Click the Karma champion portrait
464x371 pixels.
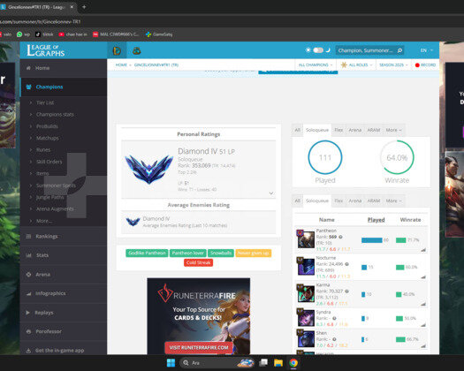(x=306, y=293)
